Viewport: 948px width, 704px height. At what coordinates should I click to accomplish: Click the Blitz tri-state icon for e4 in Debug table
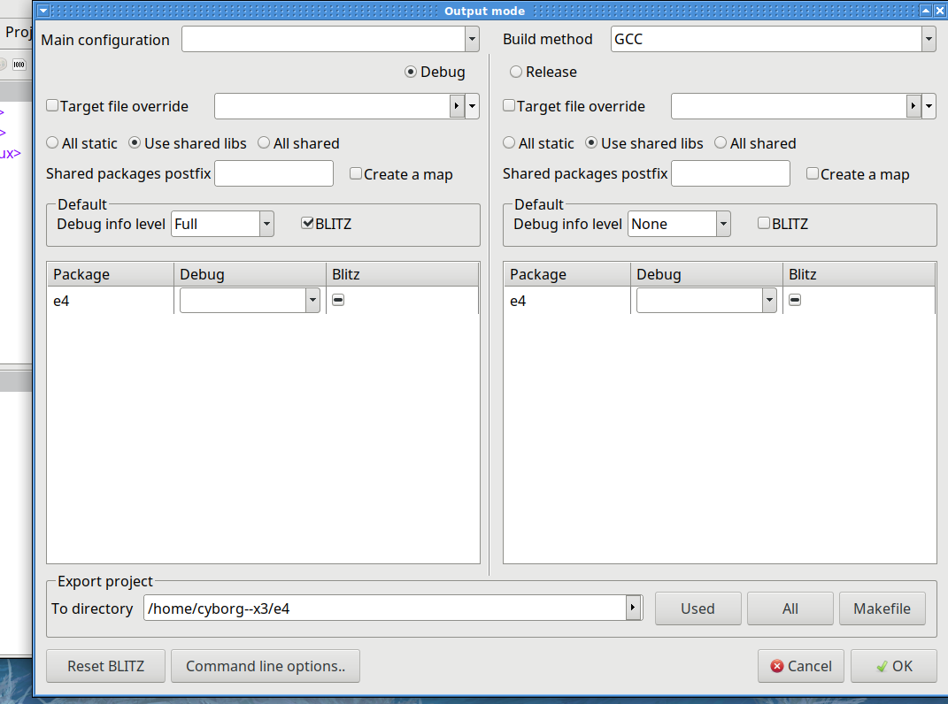coord(338,301)
